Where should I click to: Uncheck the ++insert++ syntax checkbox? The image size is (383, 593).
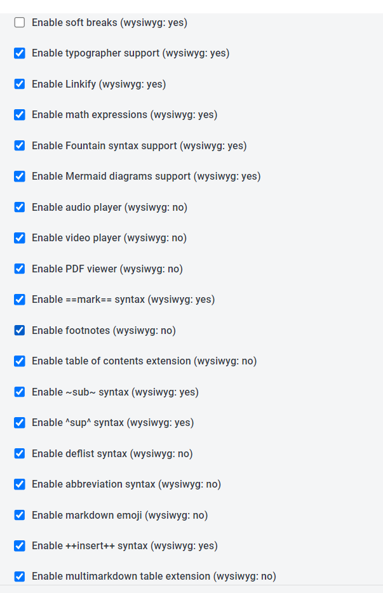(x=20, y=545)
